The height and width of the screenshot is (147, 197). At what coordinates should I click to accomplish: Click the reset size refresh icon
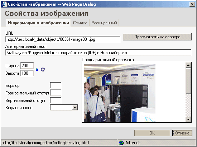pyautogui.click(x=43, y=69)
